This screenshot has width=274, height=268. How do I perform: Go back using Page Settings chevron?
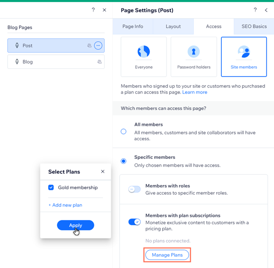click(266, 10)
